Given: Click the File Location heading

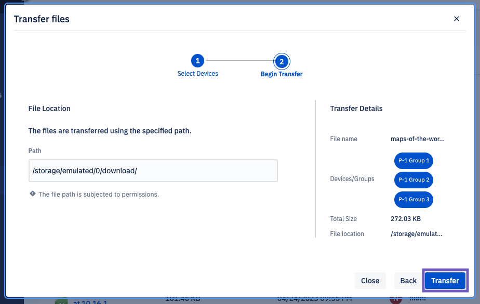Looking at the screenshot, I should pos(49,108).
